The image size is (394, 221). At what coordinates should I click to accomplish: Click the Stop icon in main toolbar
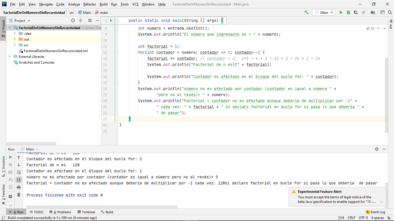click(363, 12)
